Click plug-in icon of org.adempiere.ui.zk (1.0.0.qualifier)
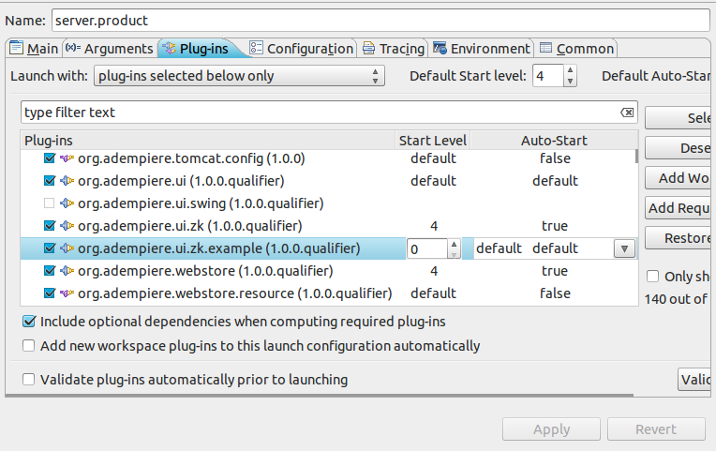716x451 pixels. (67, 226)
